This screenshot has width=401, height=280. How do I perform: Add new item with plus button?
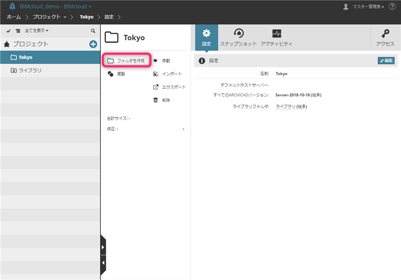click(x=93, y=44)
